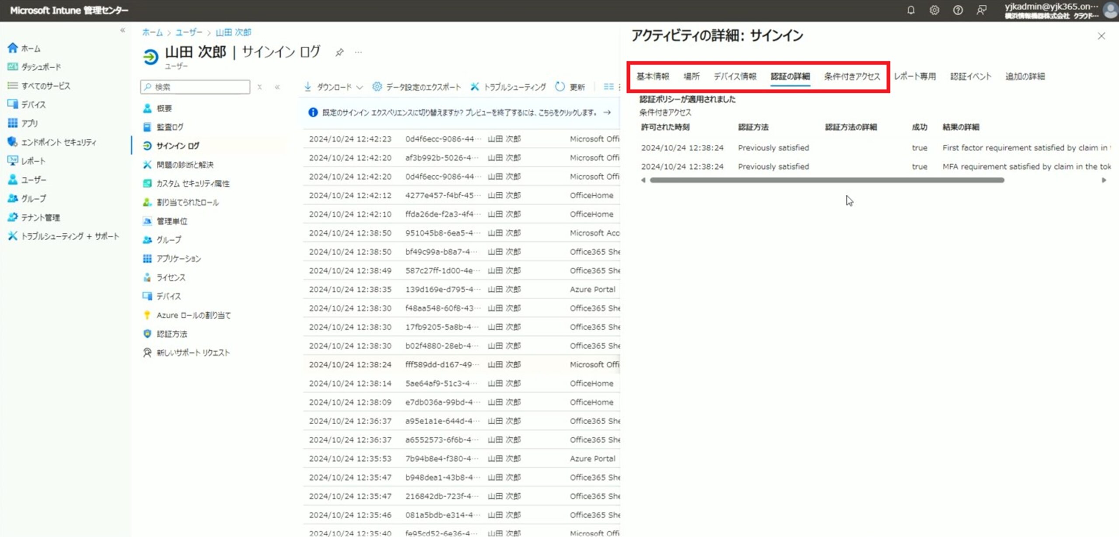The height and width of the screenshot is (537, 1119).
Task: Switch to 基本情報 tab
Action: 653,76
